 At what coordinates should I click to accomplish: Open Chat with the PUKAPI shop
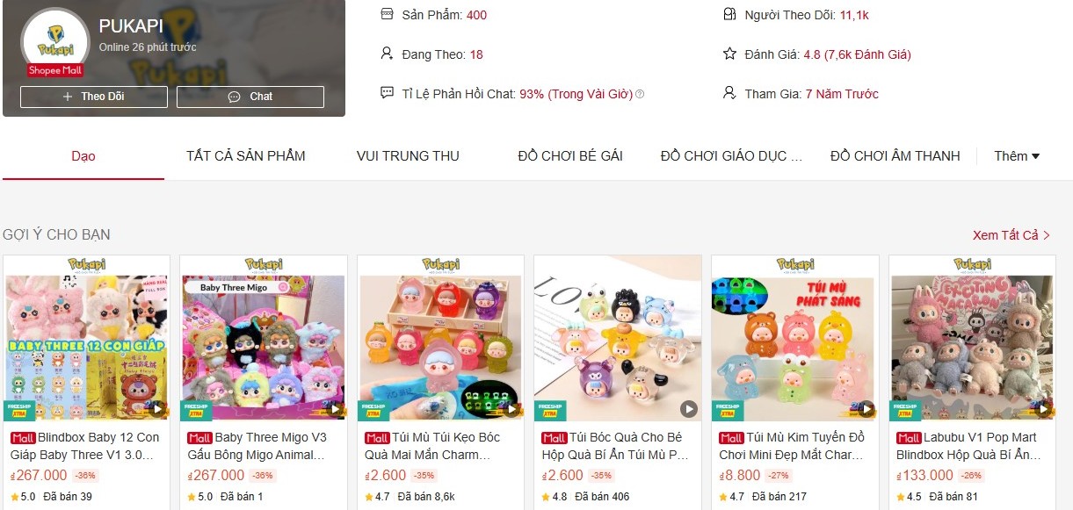pos(250,97)
